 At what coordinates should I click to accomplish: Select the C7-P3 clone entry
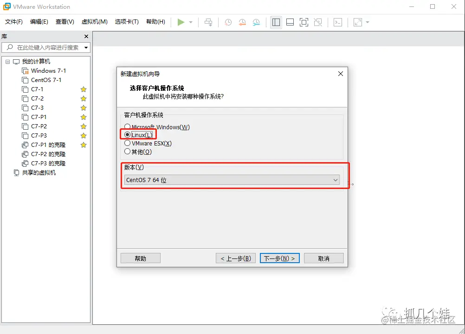[x=44, y=164]
